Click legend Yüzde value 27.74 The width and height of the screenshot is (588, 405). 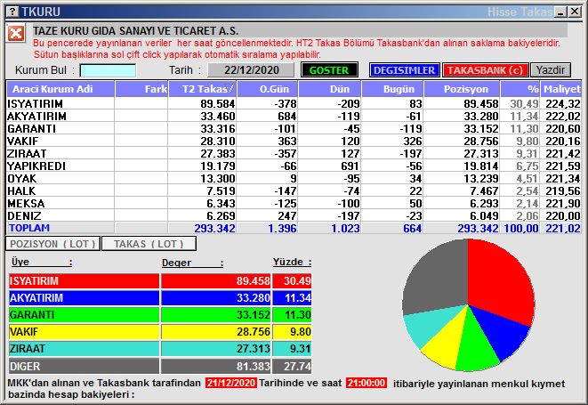click(297, 366)
